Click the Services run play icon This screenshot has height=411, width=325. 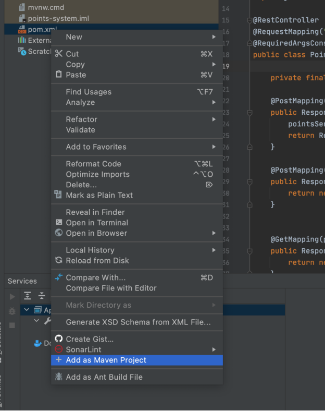coord(12,296)
